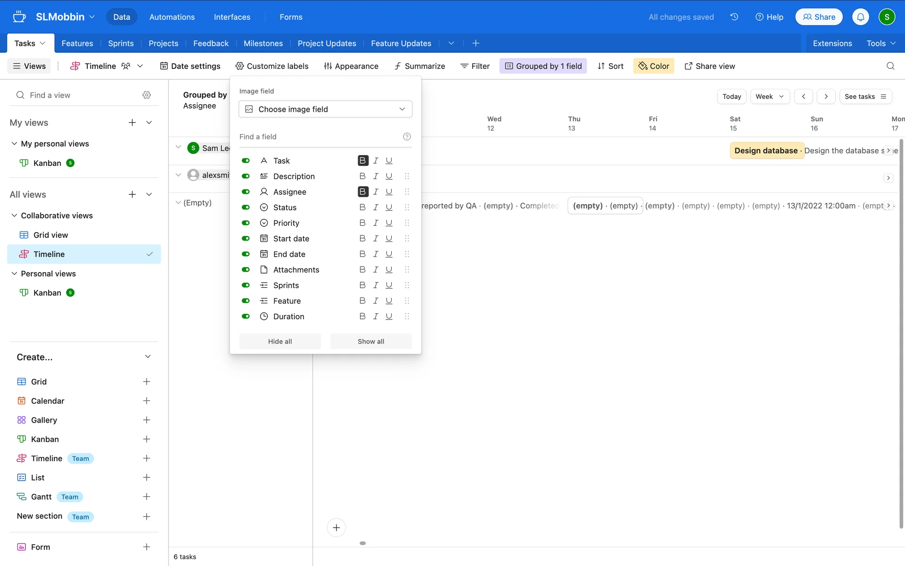
Task: Open the Choose image field dropdown
Action: coord(325,109)
